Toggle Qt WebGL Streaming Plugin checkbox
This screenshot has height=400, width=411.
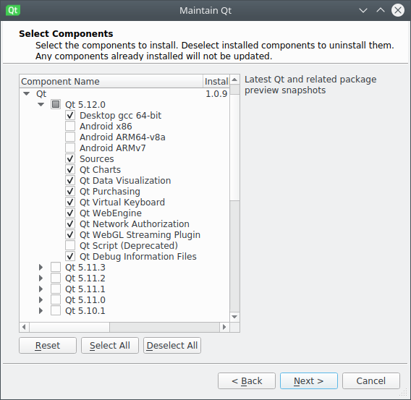[70, 234]
